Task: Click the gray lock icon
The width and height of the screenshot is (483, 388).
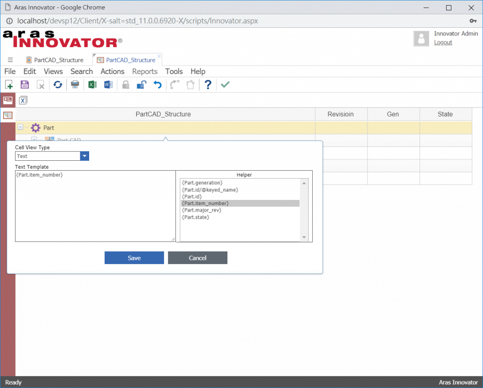Action: (125, 84)
